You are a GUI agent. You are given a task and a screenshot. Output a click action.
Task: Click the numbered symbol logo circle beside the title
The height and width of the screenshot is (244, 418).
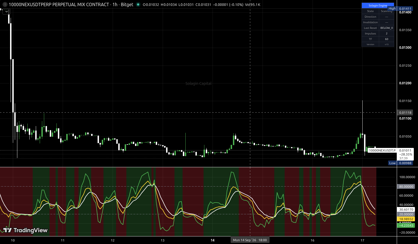point(5,4)
